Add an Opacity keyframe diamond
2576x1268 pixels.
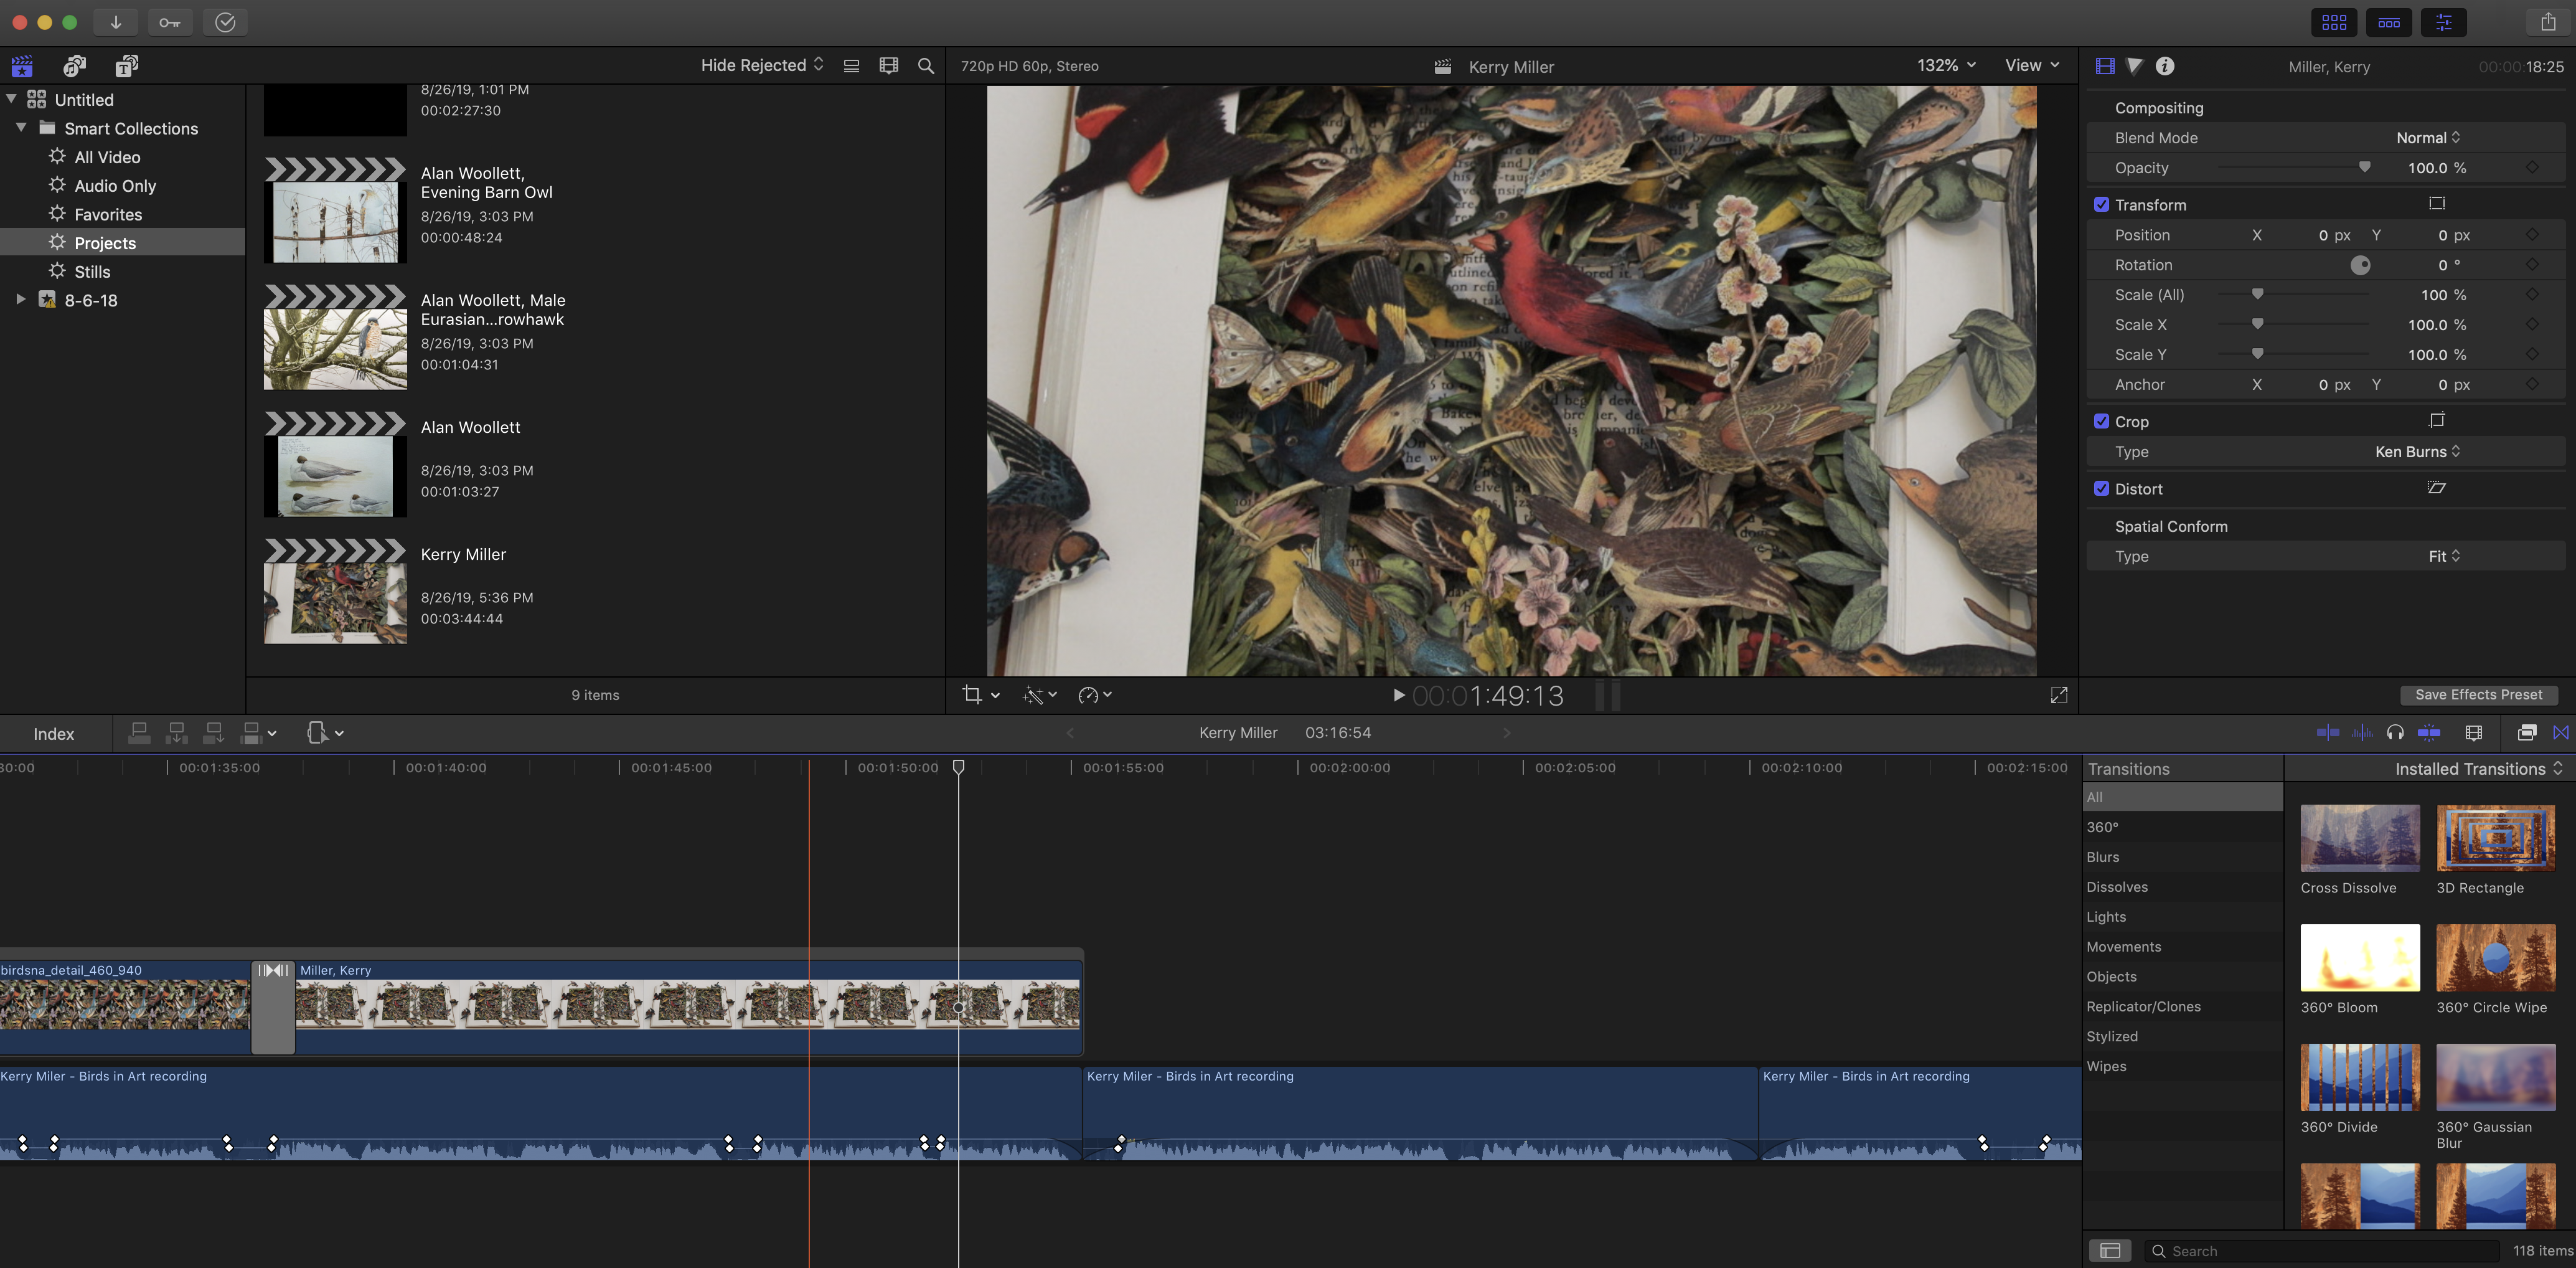coord(2532,167)
